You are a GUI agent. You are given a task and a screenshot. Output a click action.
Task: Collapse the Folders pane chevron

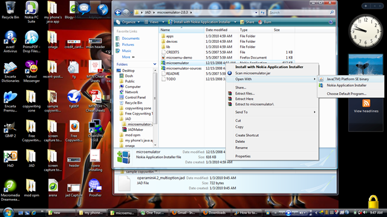point(155,64)
